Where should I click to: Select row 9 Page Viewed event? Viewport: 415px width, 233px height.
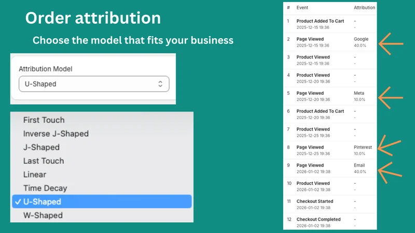(x=330, y=168)
